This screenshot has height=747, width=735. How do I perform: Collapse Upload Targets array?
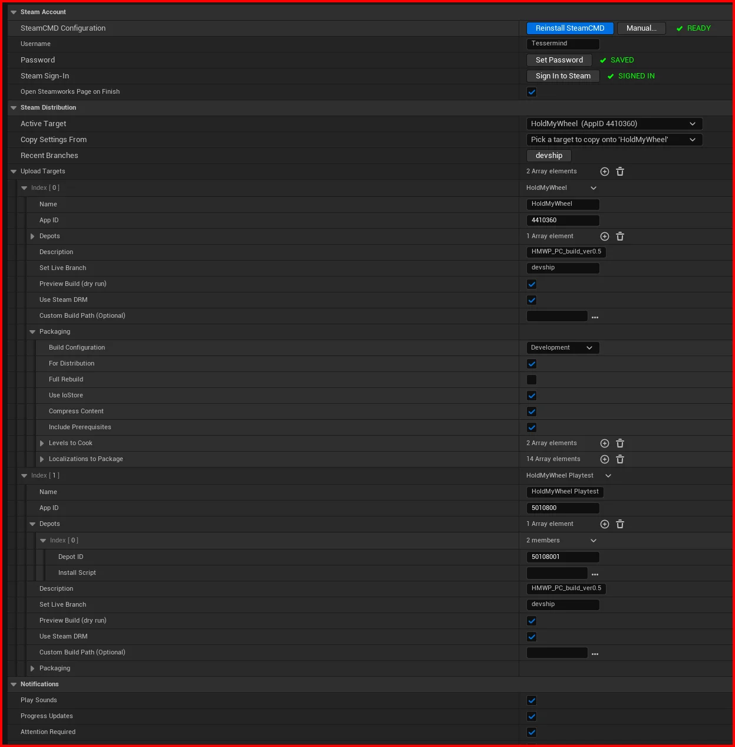click(14, 172)
